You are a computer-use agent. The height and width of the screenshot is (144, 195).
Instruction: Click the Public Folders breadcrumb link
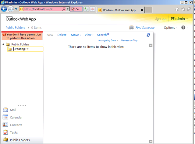pos(16,28)
